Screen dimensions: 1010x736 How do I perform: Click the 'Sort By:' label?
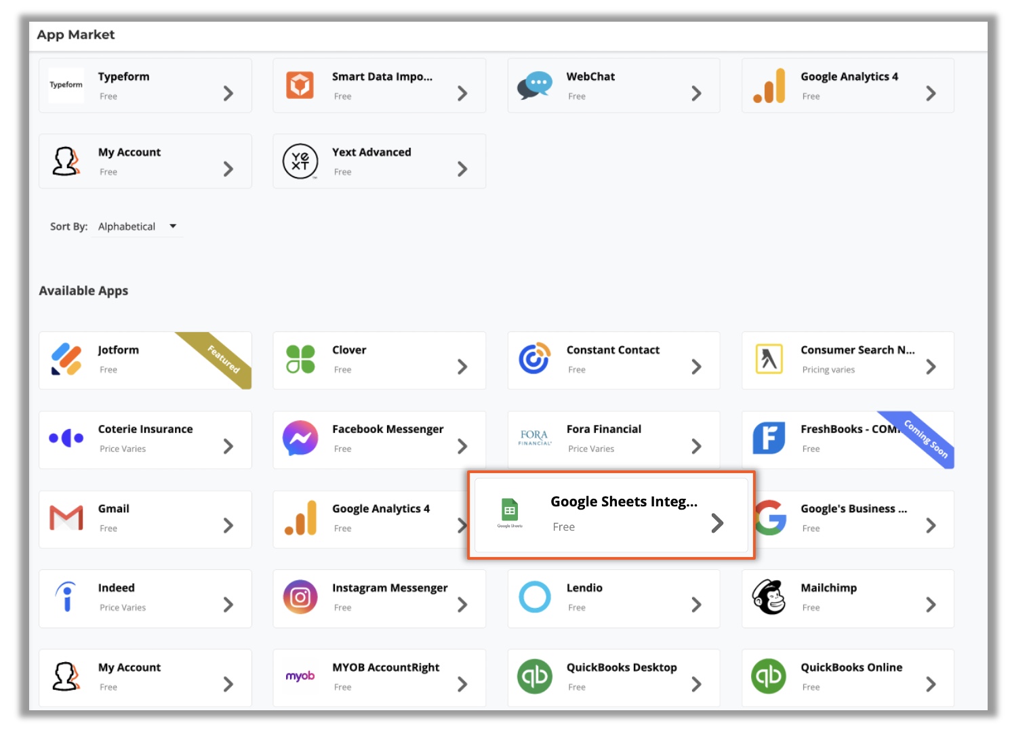68,226
